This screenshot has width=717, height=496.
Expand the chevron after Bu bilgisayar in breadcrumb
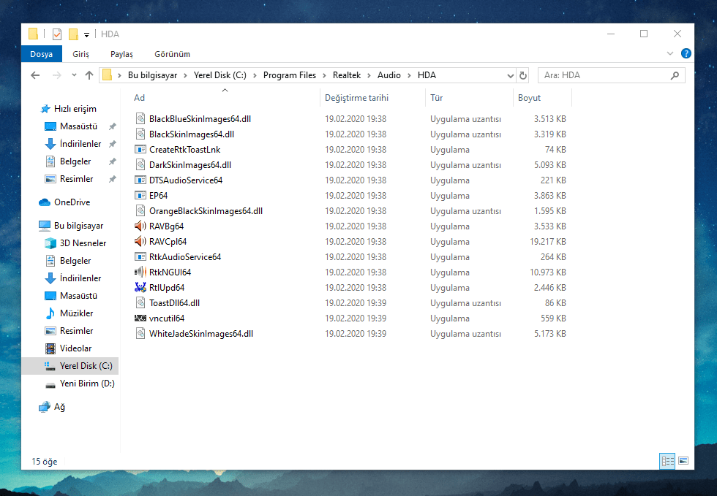pos(185,75)
